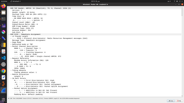
Task: Open Firefox from the dock
Action: click(3, 6)
